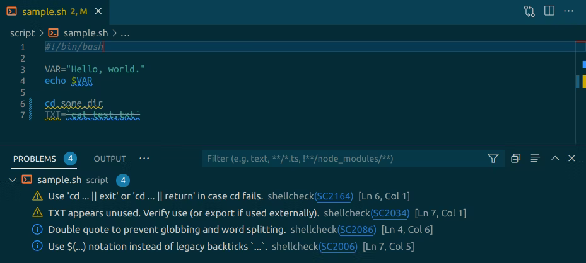The width and height of the screenshot is (586, 263).
Task: Collapse all problems in the panel
Action: pyautogui.click(x=515, y=159)
